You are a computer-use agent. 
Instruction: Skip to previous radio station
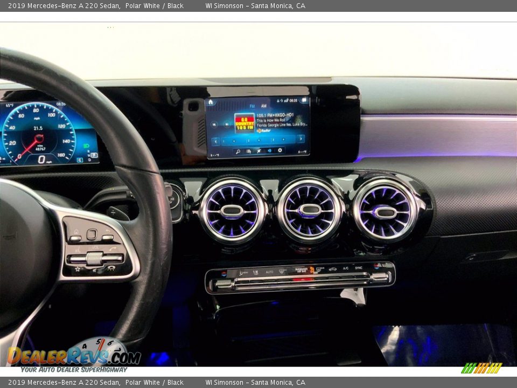pyautogui.click(x=214, y=124)
